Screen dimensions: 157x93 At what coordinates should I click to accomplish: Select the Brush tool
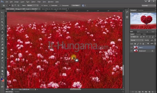[x=2, y=35]
